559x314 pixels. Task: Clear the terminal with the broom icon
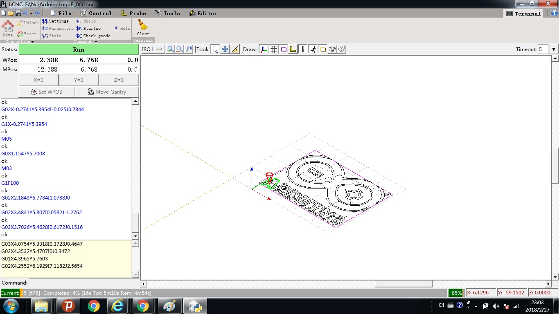[x=143, y=27]
